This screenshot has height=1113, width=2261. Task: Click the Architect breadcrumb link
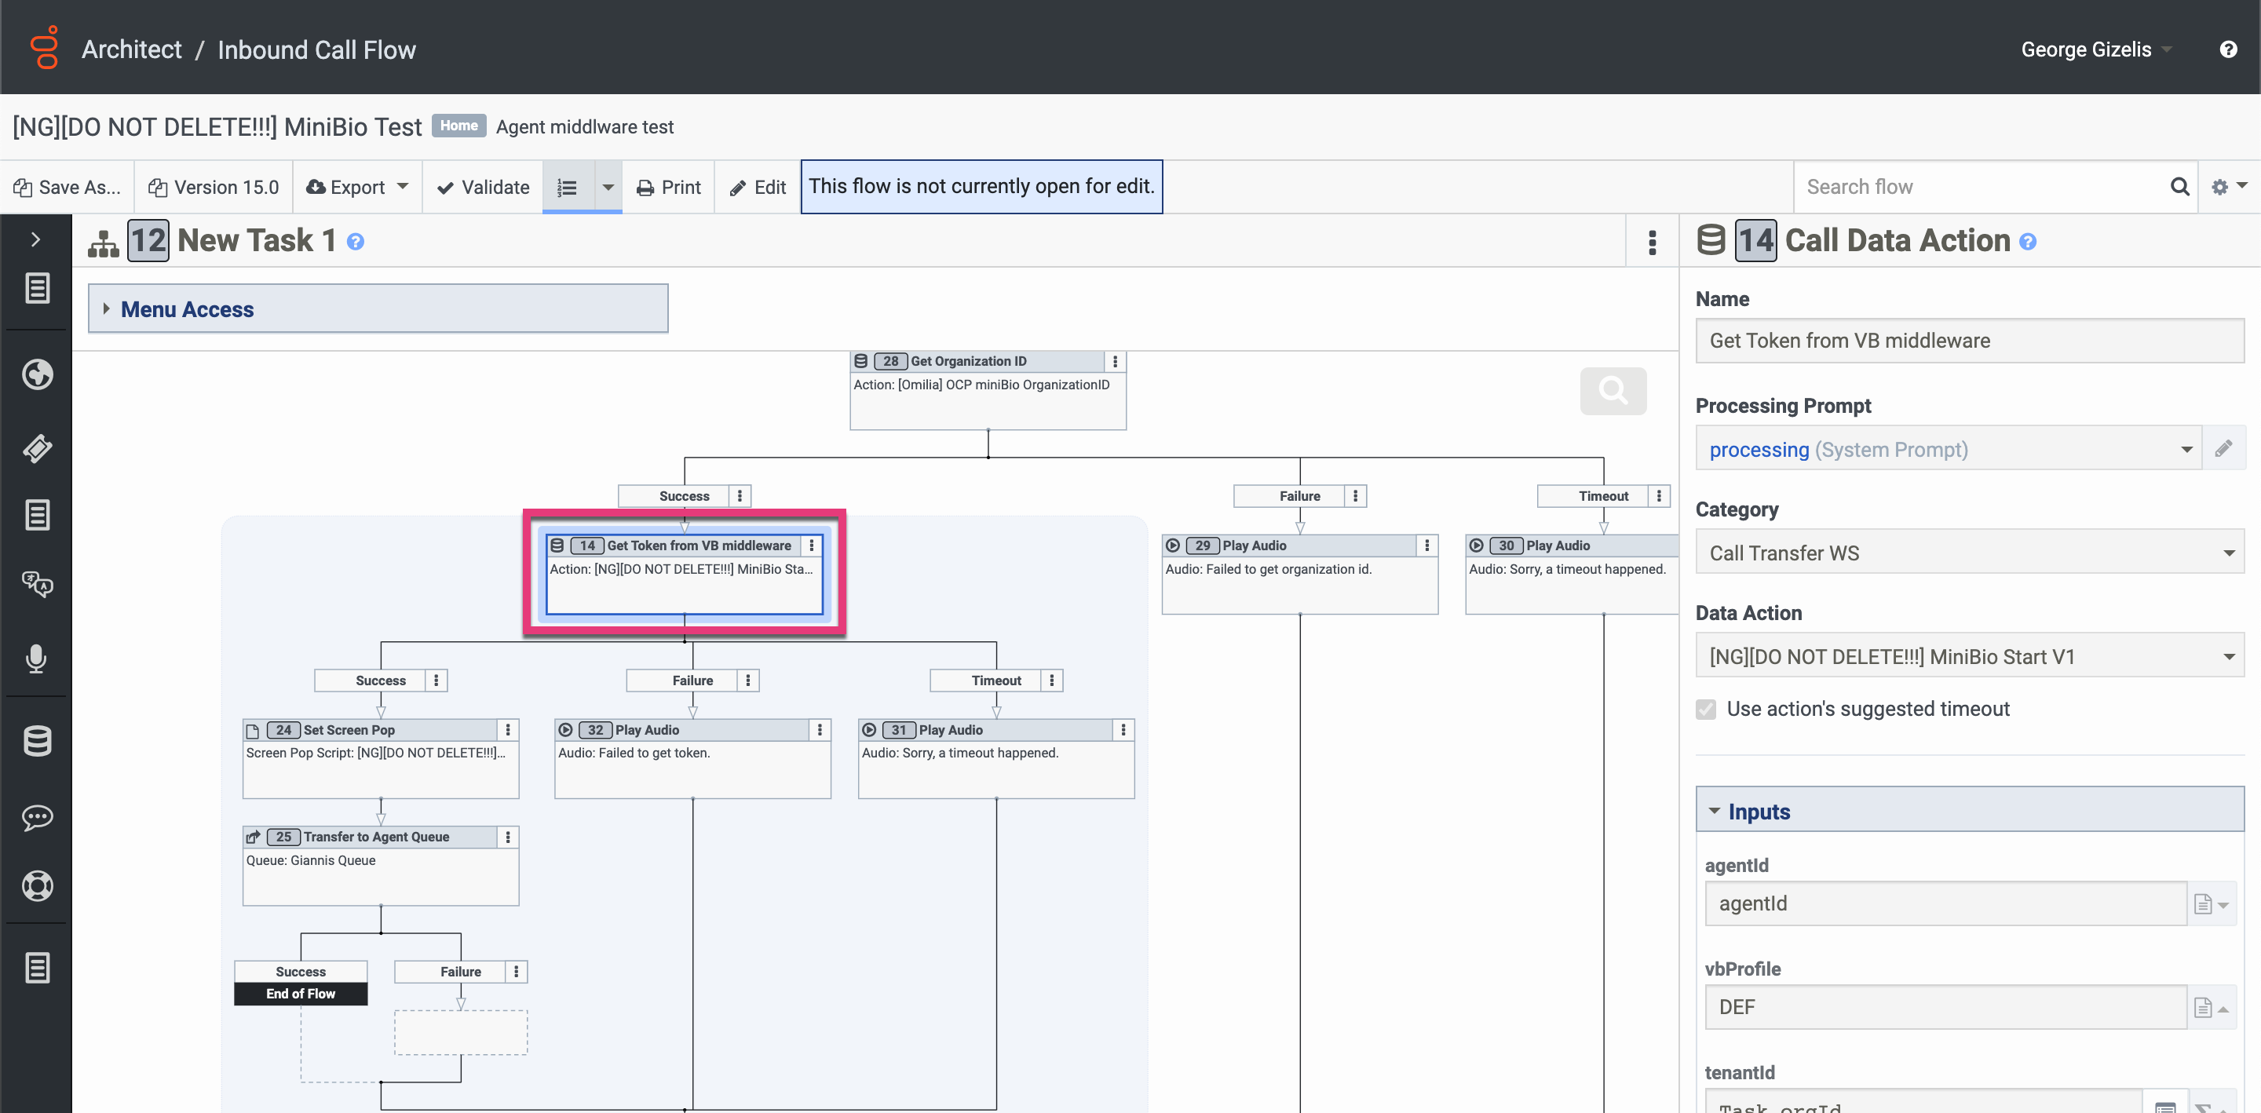(132, 49)
